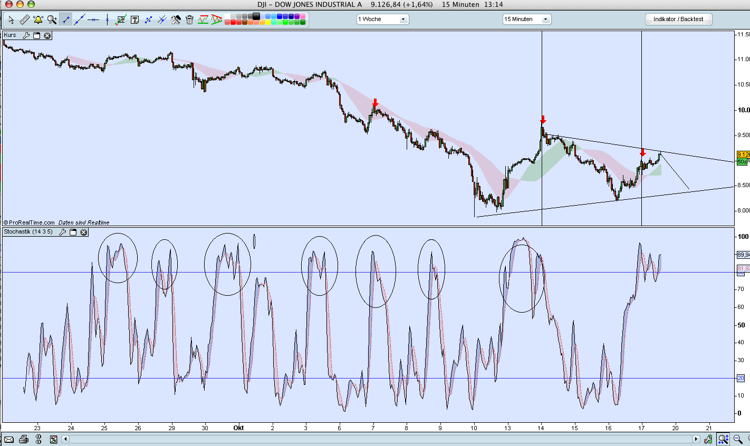750x446 pixels.
Task: Click the chain link icon
Action: (x=38, y=439)
